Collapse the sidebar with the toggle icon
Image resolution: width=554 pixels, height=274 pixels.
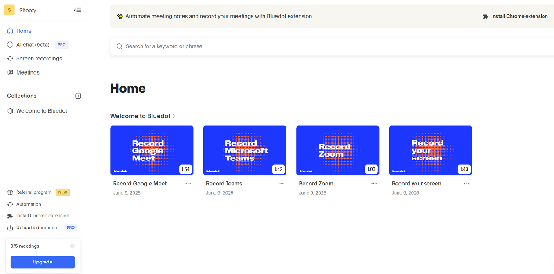[x=78, y=10]
